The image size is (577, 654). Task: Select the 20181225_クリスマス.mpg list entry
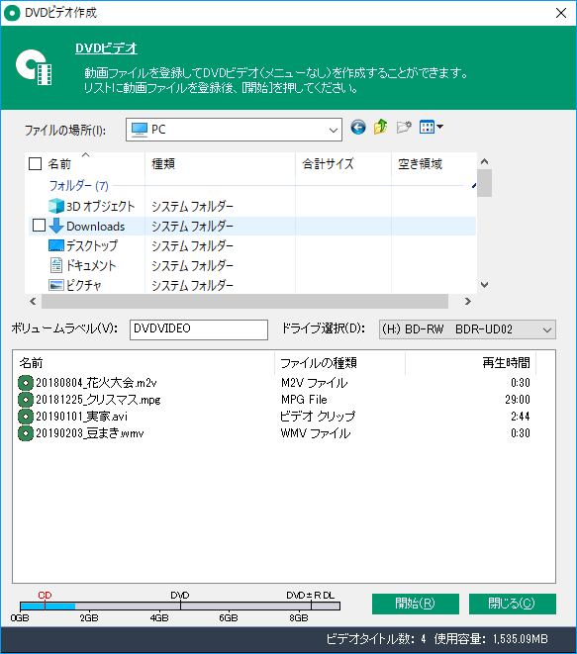click(90, 400)
